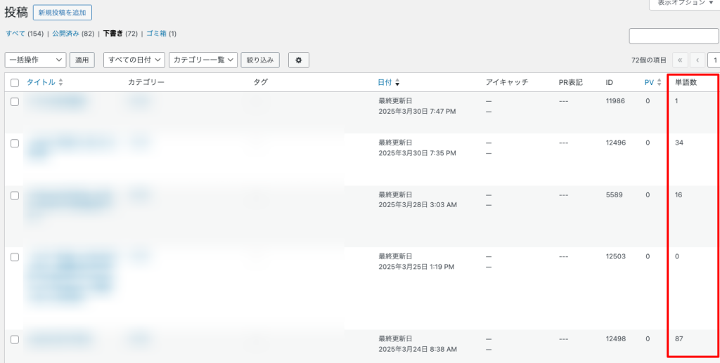720x363 pixels.
Task: Open the カテゴリー一覧 category dropdown
Action: (x=202, y=60)
